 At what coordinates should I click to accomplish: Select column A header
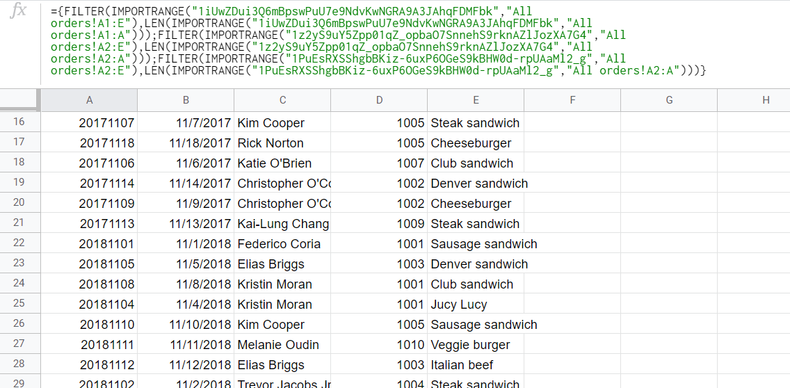pos(89,100)
